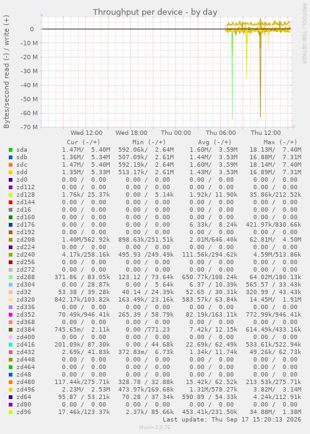
Task: Click zd240 avg value 111.56k/294.62k
Action: (210, 255)
